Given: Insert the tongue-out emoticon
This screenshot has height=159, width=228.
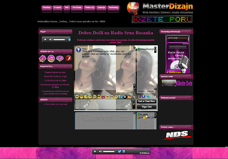Looking at the screenshot, I should tap(95, 97).
